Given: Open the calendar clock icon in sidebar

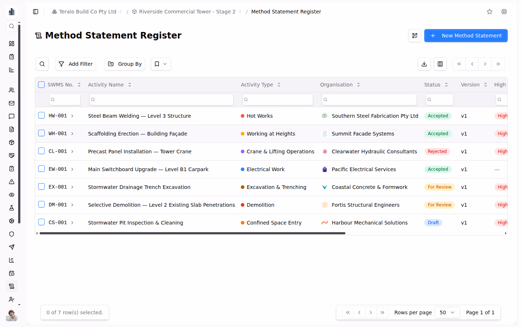Looking at the screenshot, I should [x=12, y=273].
